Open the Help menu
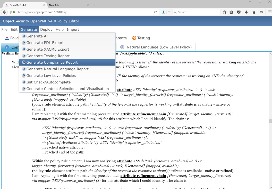Image resolution: width=272 pixels, height=189 pixels. (60, 29)
